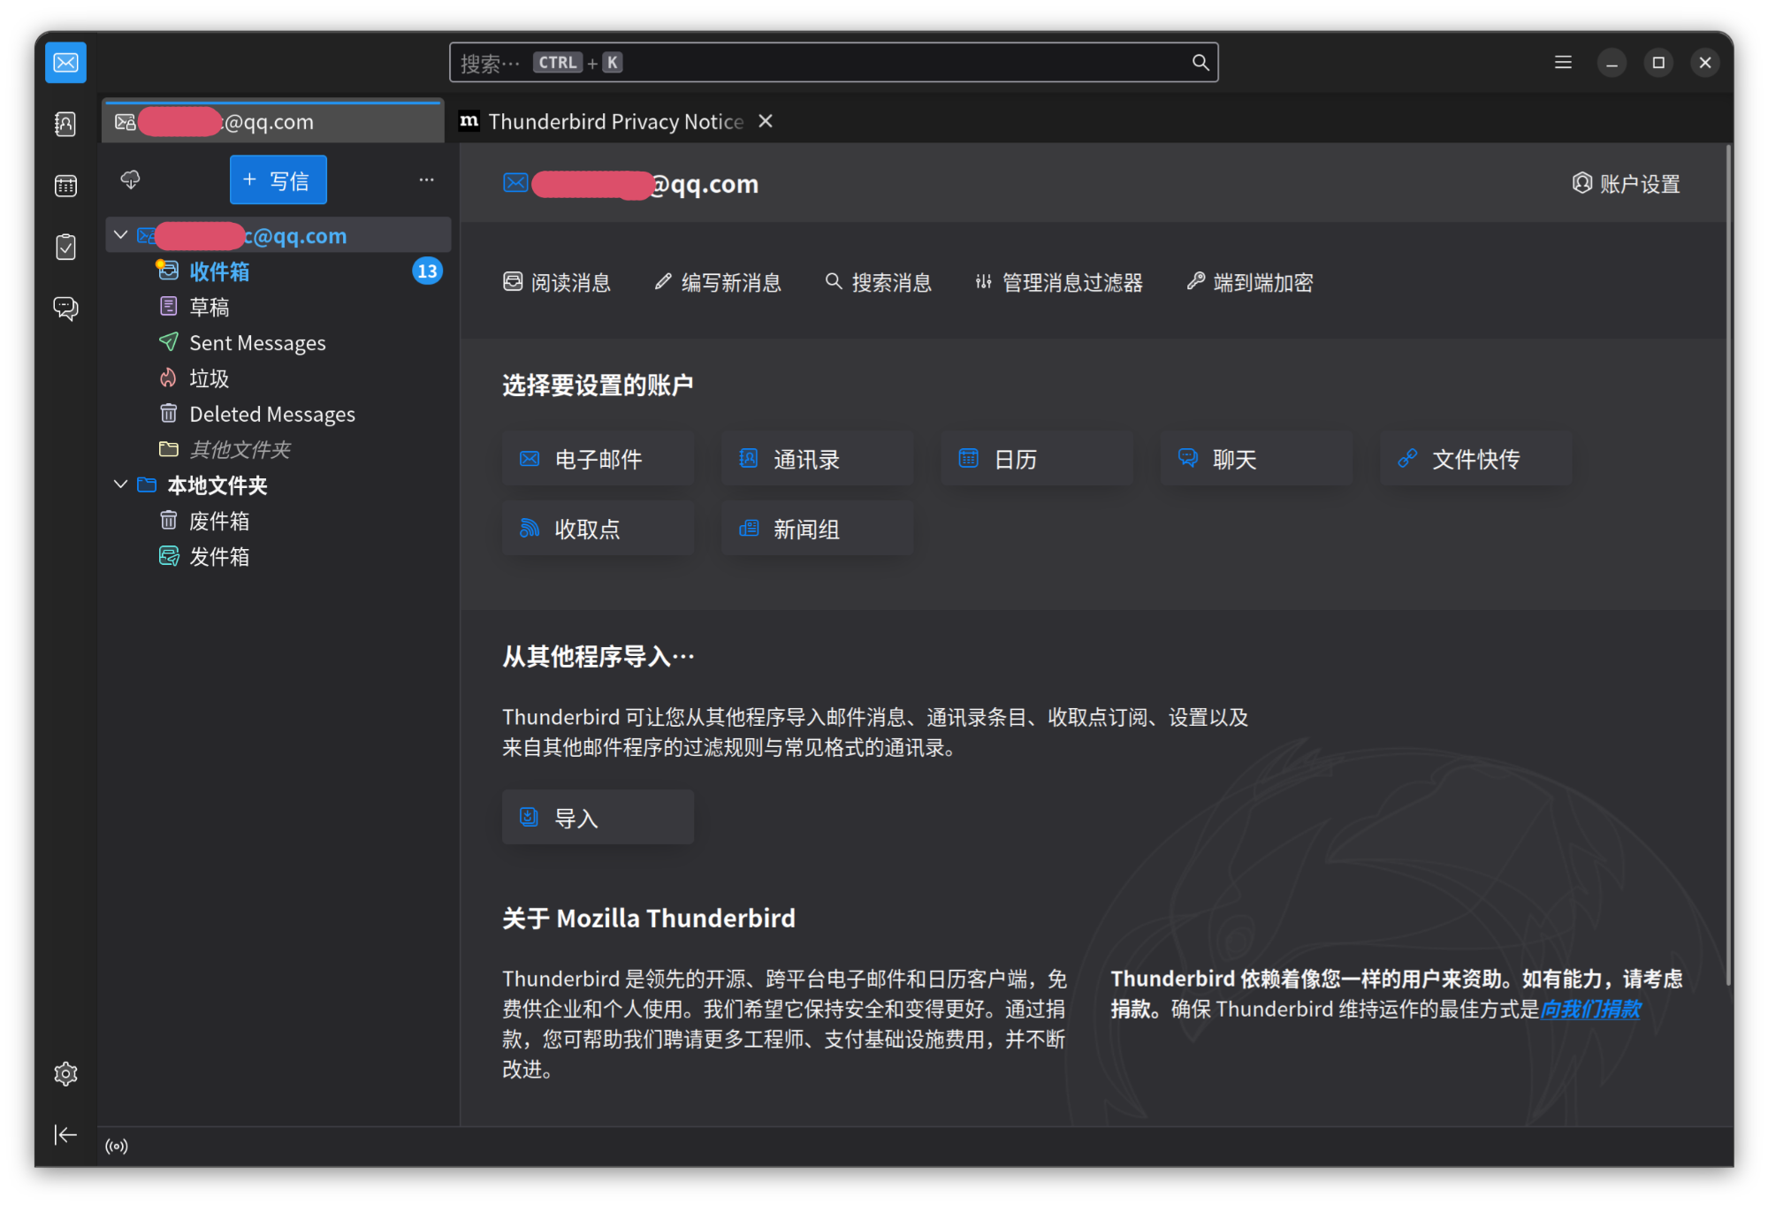Open the calendar space

click(65, 185)
